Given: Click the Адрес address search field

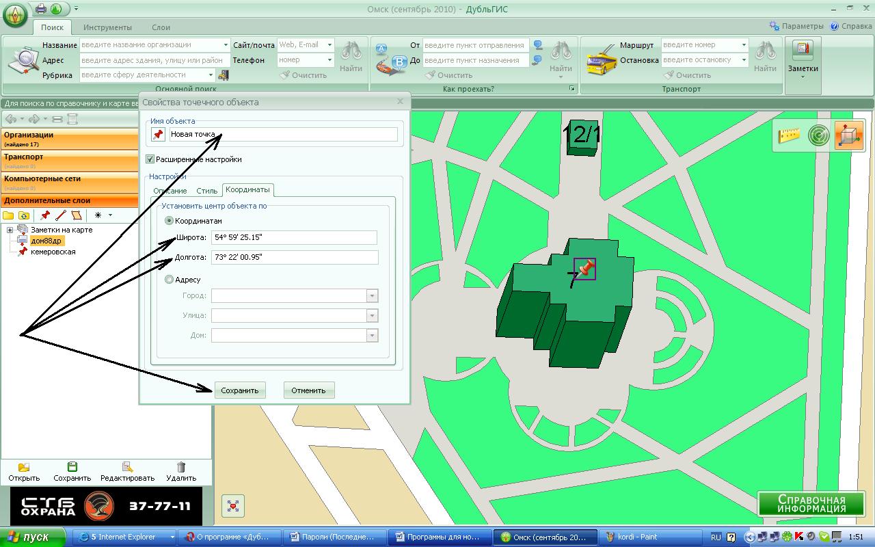Looking at the screenshot, I should click(x=155, y=60).
